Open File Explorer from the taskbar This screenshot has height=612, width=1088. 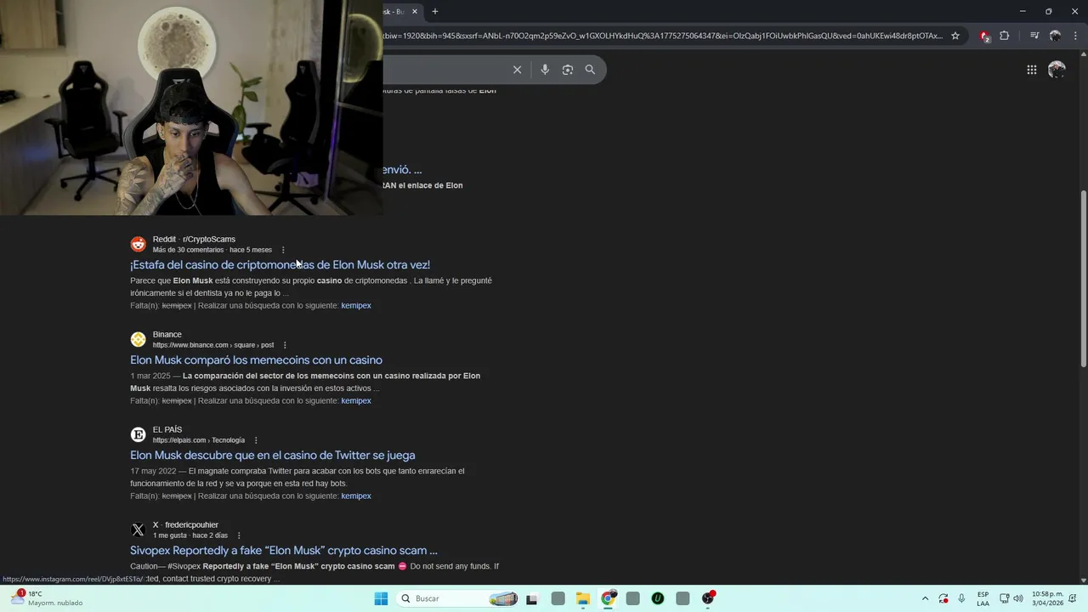click(x=582, y=598)
